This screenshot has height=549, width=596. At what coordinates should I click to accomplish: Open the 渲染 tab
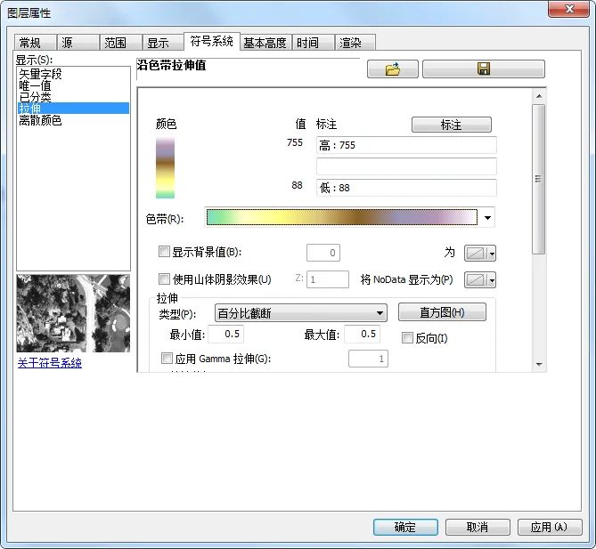355,43
